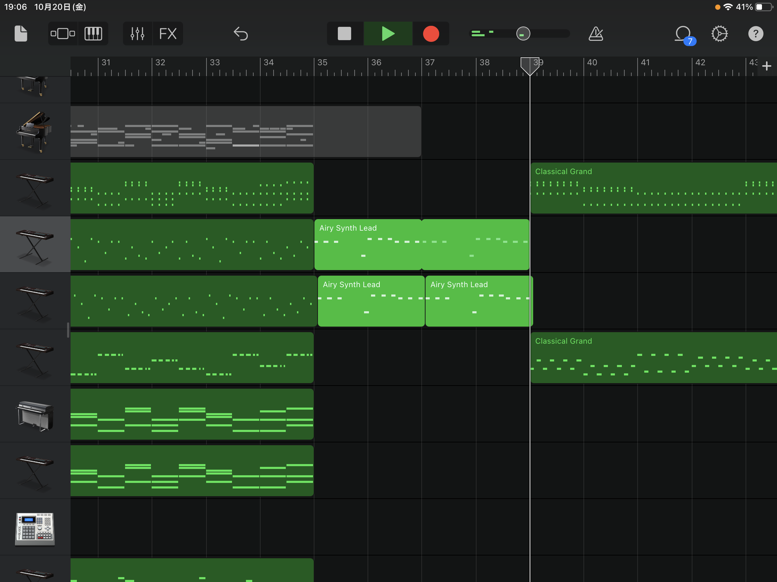The width and height of the screenshot is (777, 582).
Task: Start playback with the green play button
Action: click(388, 34)
